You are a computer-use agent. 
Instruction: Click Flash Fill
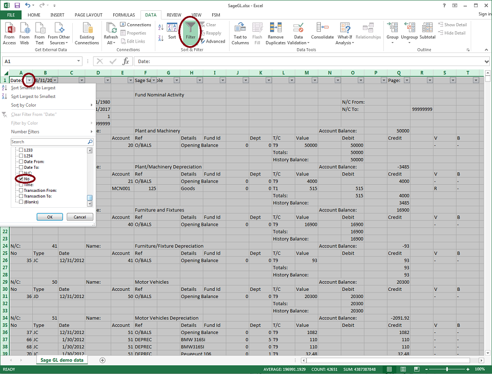(257, 34)
